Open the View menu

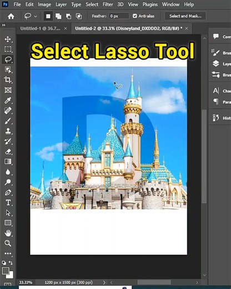(133, 4)
